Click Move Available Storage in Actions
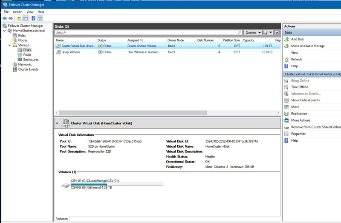 tap(307, 46)
